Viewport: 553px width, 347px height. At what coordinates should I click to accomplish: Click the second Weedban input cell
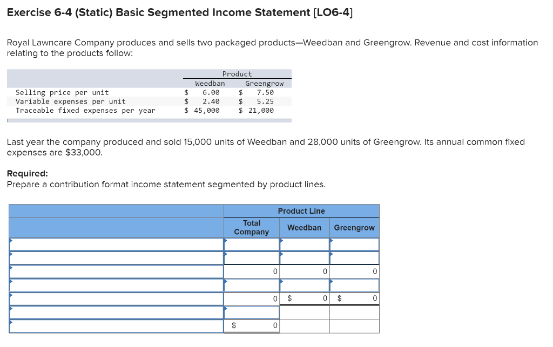point(304,257)
